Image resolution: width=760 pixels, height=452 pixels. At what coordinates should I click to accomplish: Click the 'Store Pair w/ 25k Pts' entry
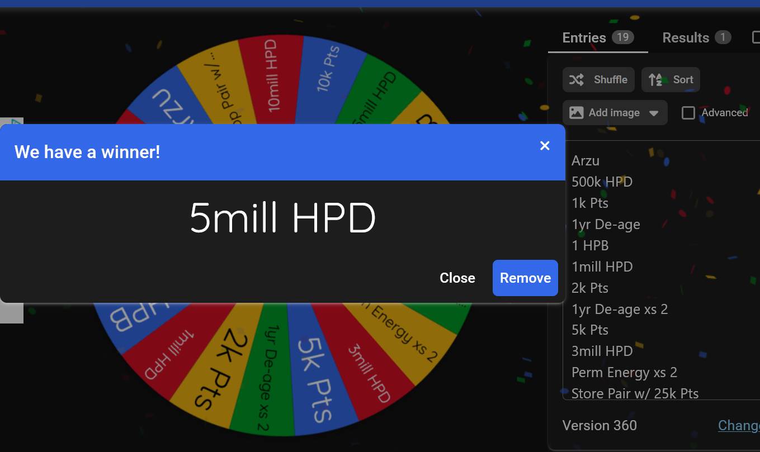click(x=635, y=394)
